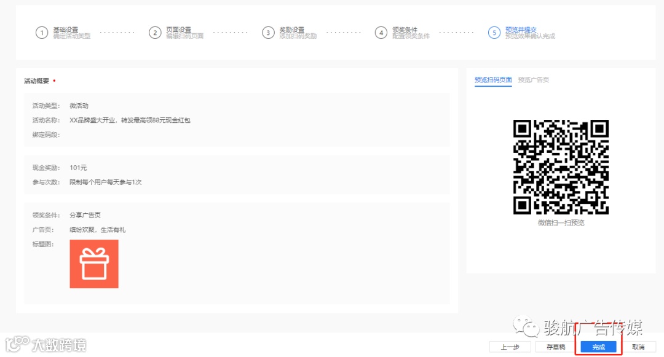Click step 4 circle 领奖条件
Screen dimensions: 664x357
pyautogui.click(x=381, y=33)
